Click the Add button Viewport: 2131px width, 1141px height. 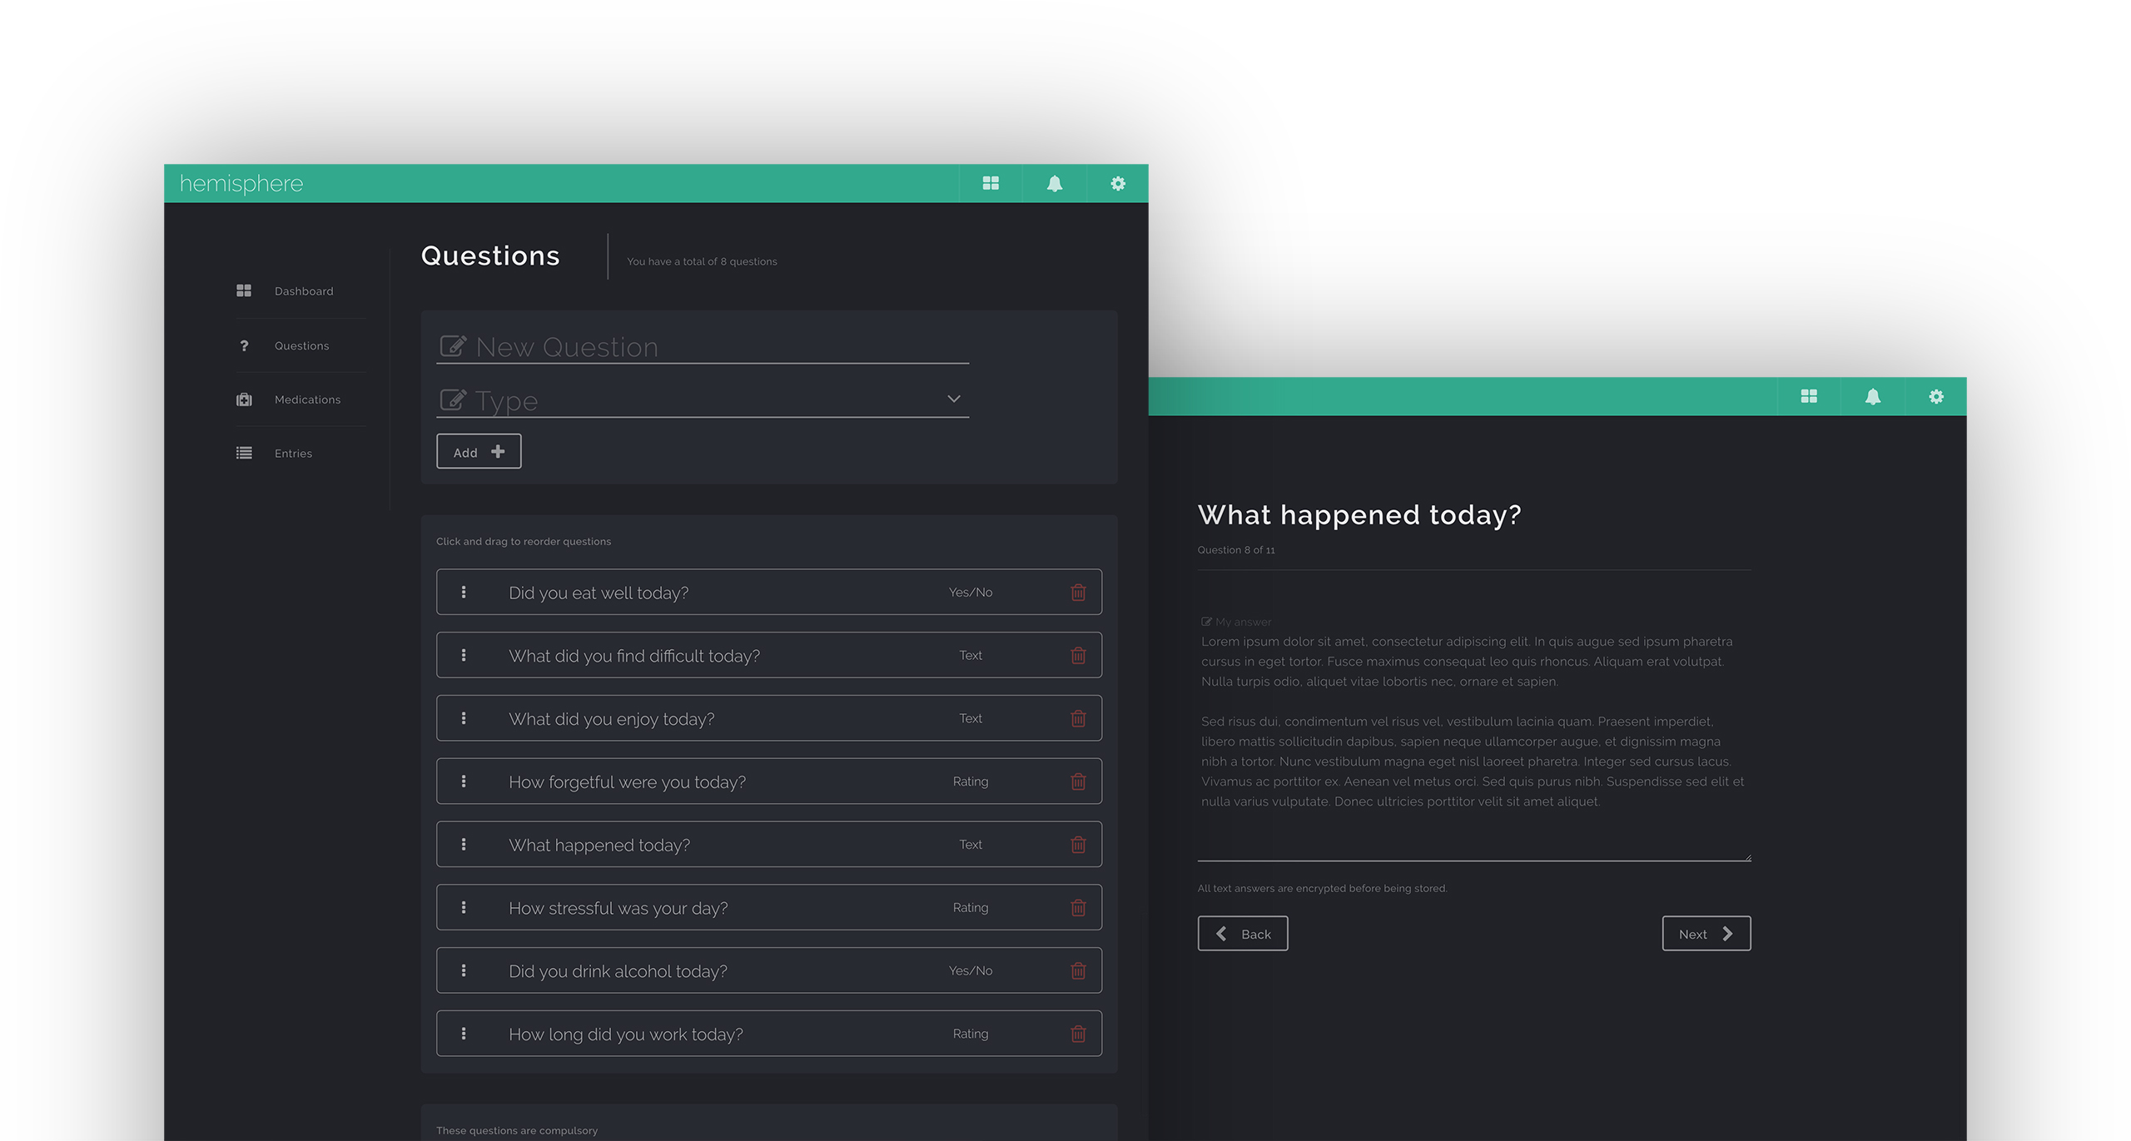pyautogui.click(x=479, y=452)
